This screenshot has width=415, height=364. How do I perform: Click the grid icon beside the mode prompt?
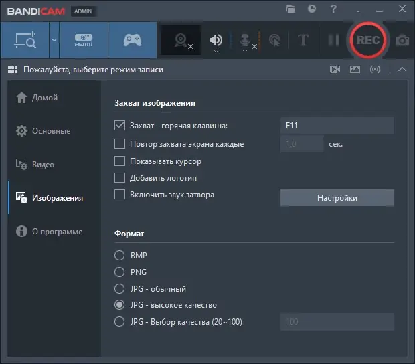[x=13, y=70]
